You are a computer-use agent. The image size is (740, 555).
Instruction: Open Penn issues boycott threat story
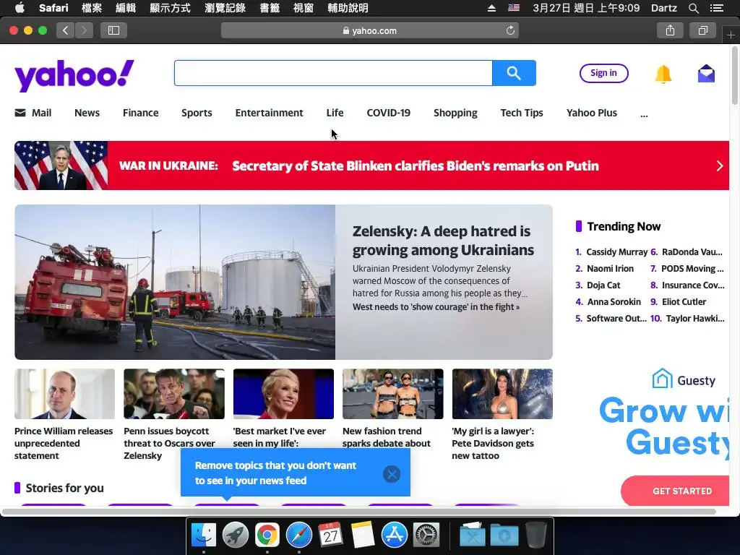tap(169, 443)
